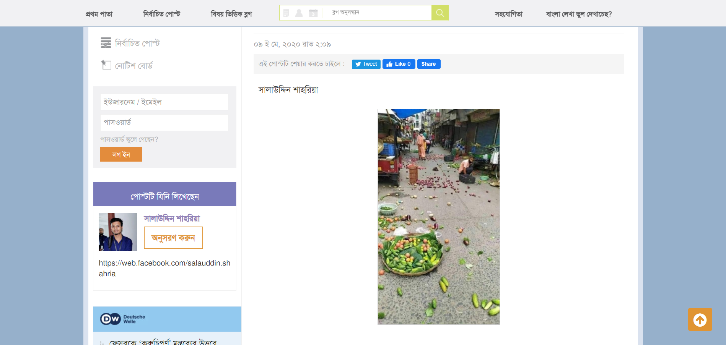Click the magnifying glass search button
Viewport: 726px width, 345px height.
[440, 13]
